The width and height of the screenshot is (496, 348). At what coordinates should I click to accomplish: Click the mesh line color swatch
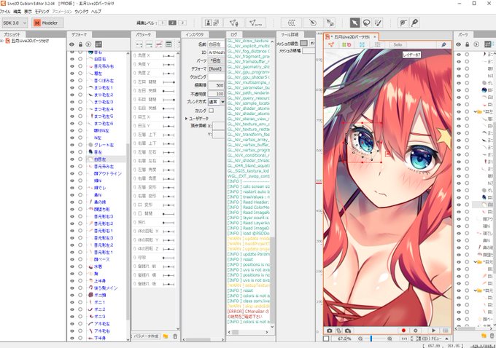coord(304,43)
